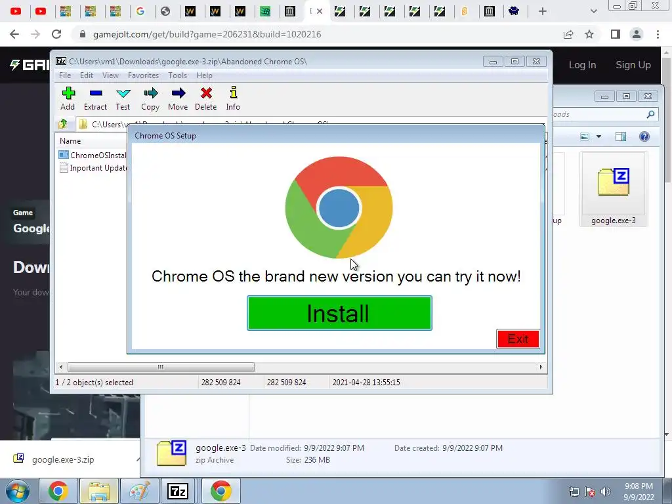Open the View menu in 7-Zip

click(110, 75)
